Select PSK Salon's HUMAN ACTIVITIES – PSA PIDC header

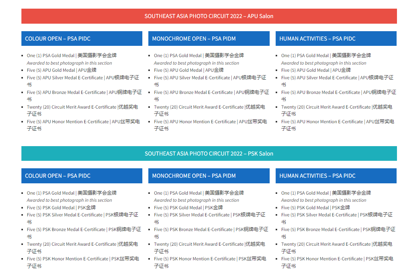pyautogui.click(x=336, y=176)
